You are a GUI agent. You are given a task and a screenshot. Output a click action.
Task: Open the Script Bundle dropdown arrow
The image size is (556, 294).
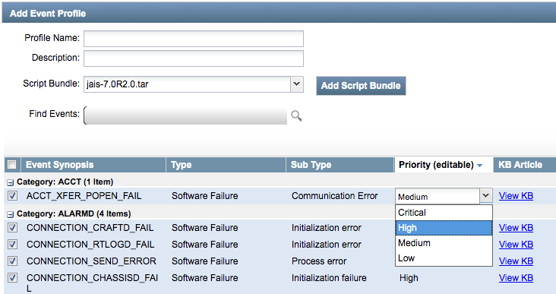(x=297, y=84)
